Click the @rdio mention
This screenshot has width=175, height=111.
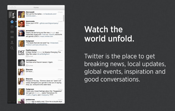(44, 35)
